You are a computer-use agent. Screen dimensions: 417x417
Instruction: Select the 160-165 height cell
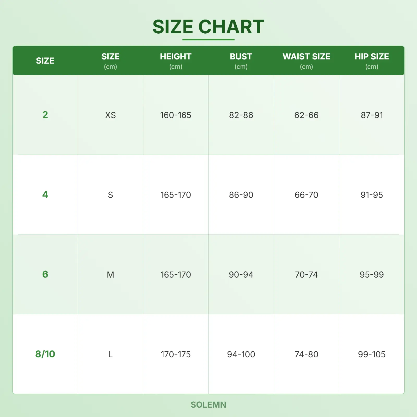coord(176,115)
